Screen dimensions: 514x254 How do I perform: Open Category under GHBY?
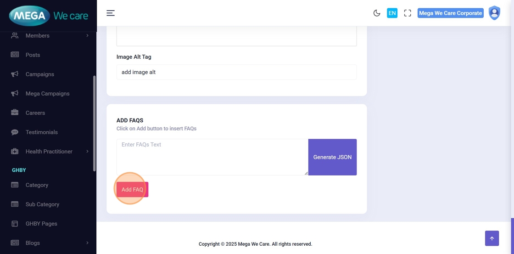37,185
